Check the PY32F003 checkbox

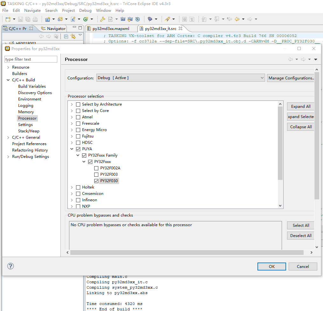click(x=96, y=175)
